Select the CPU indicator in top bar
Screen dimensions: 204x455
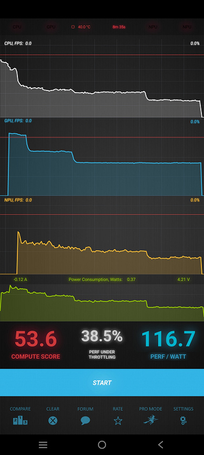[x=17, y=27]
